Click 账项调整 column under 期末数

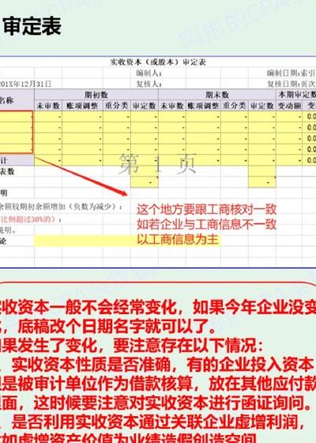click(x=204, y=106)
